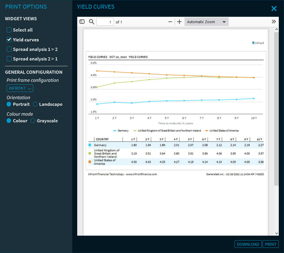Open the find-in-document magnifier icon
Screen dimensions: 284x253
(92, 22)
